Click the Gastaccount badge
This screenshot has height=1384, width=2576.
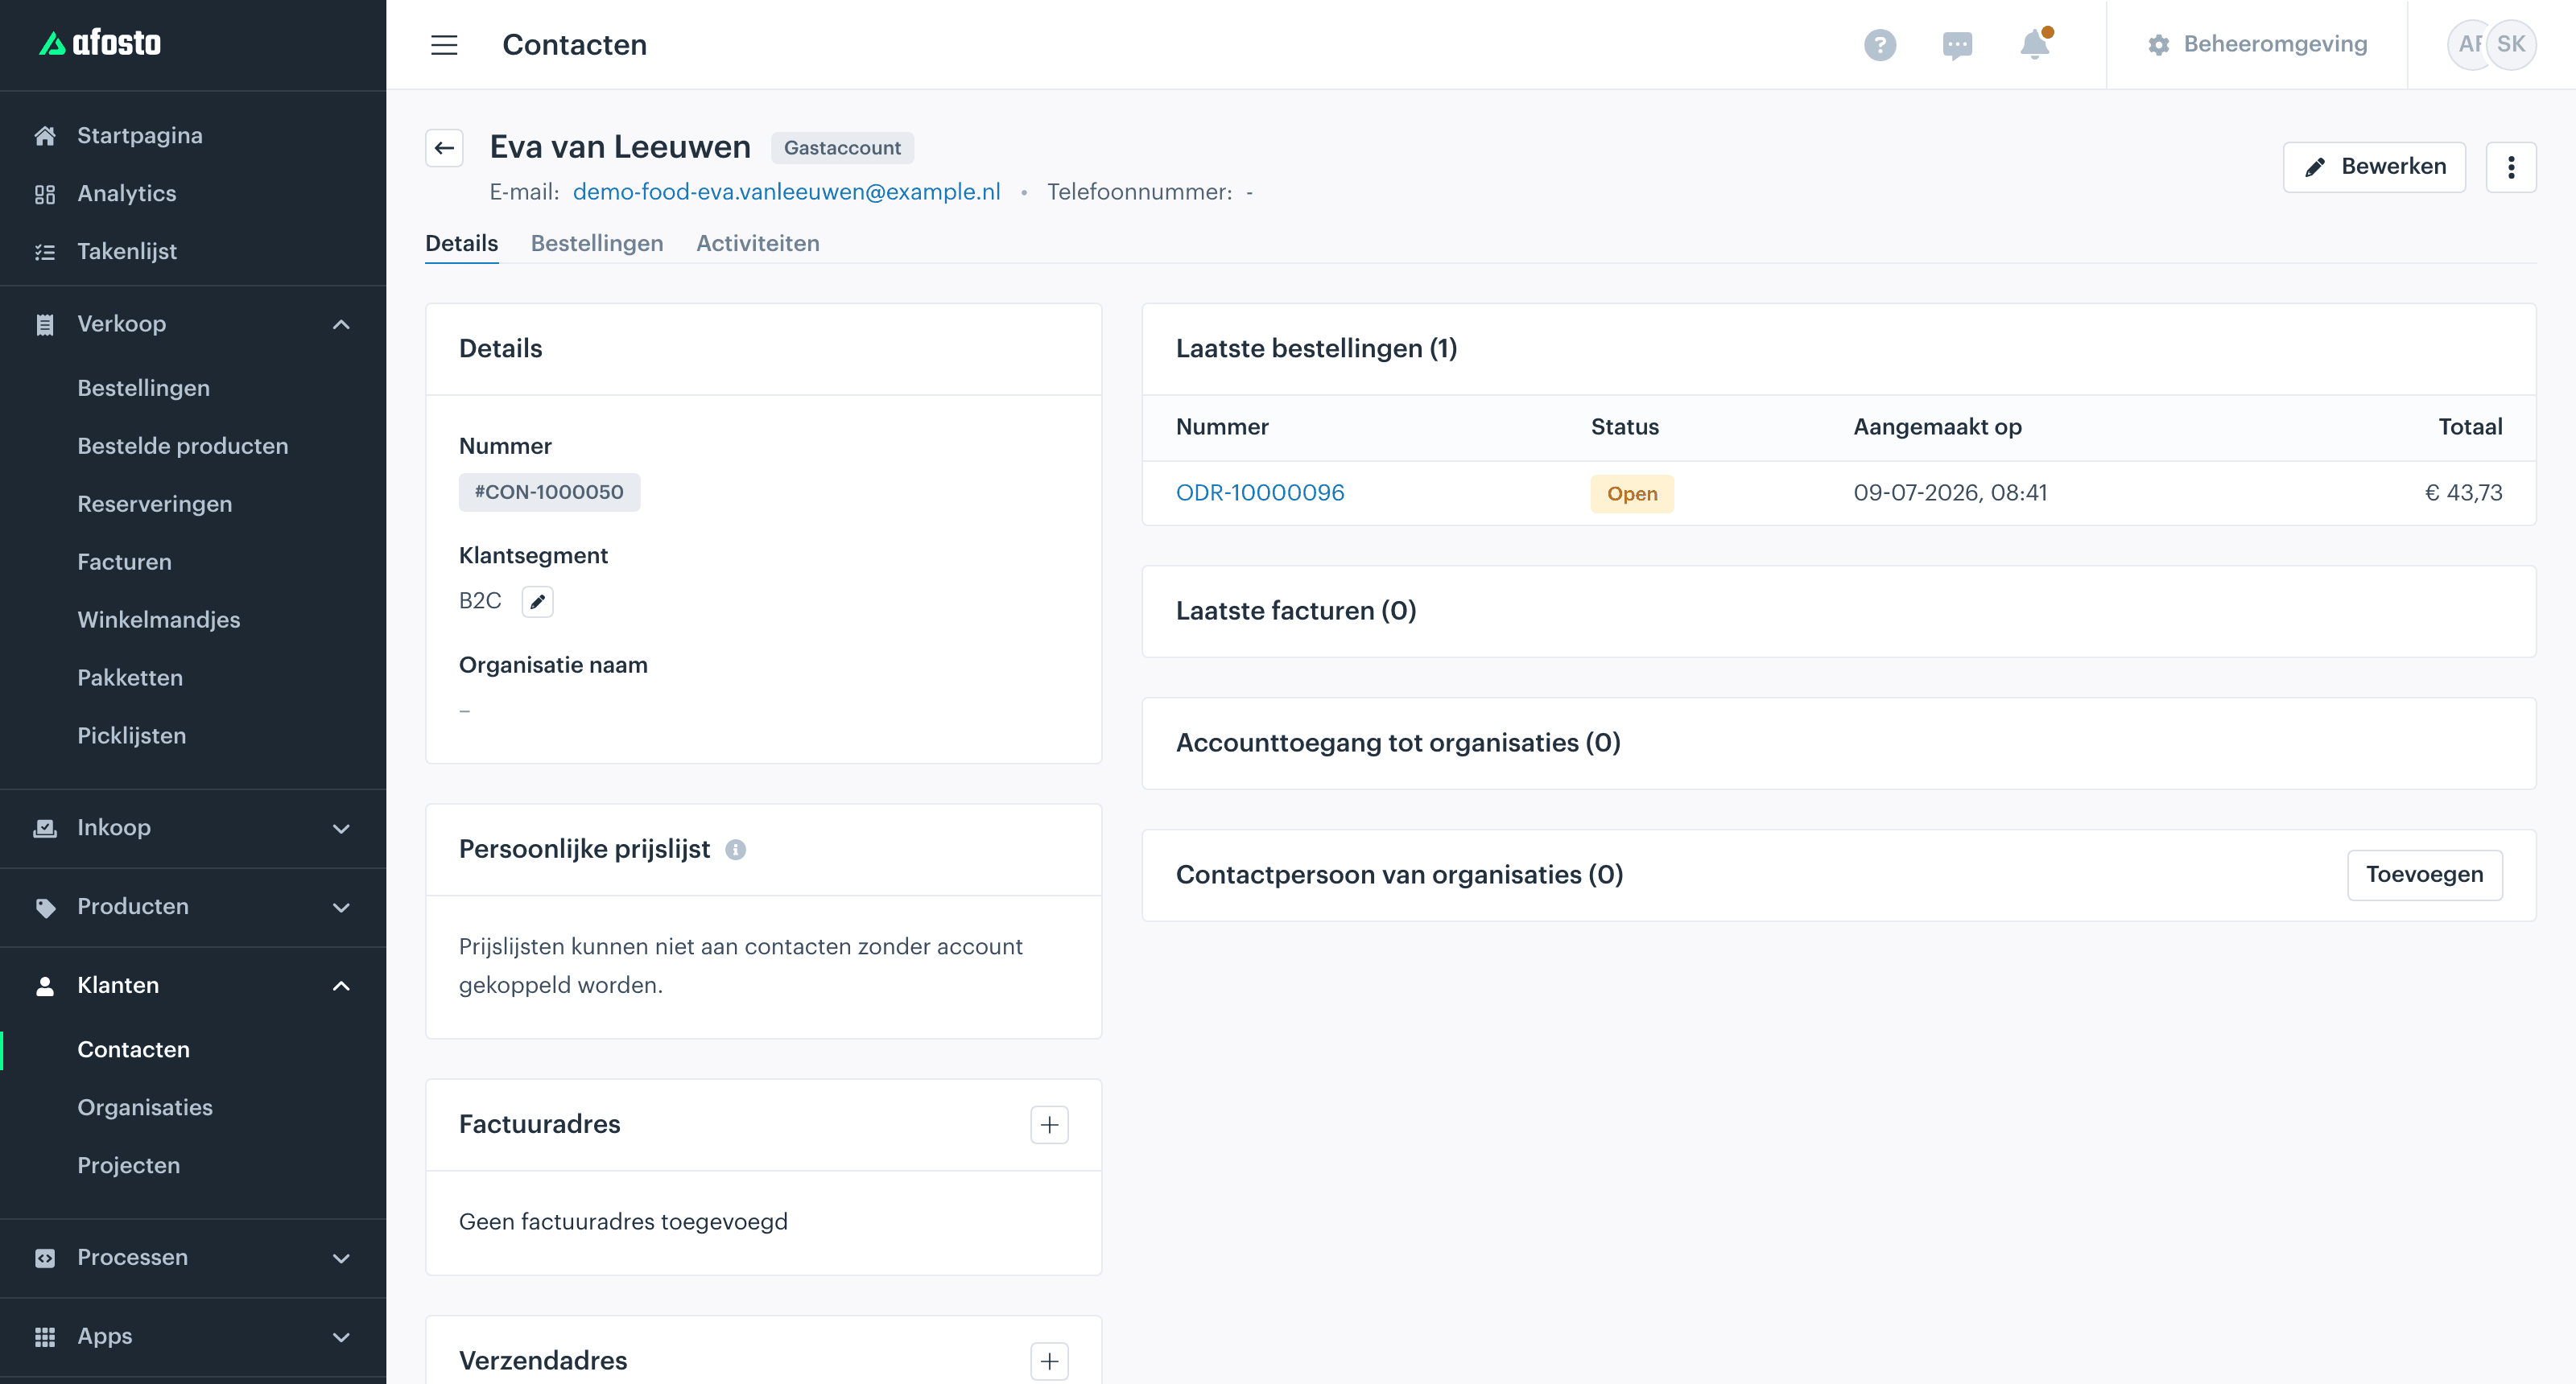pos(842,148)
